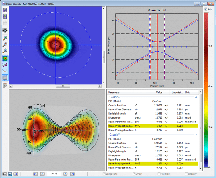This screenshot has width=216, height=178.
Task: Click results table scroll up arrow
Action: point(201,92)
